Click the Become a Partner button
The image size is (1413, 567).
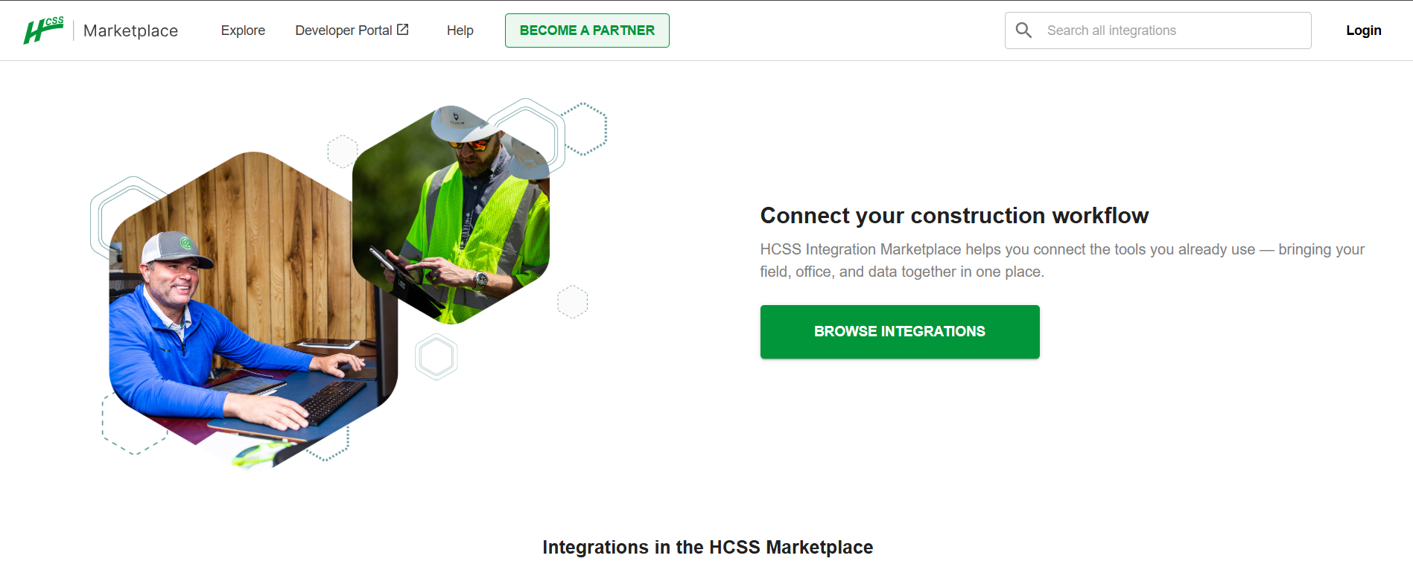(x=587, y=31)
